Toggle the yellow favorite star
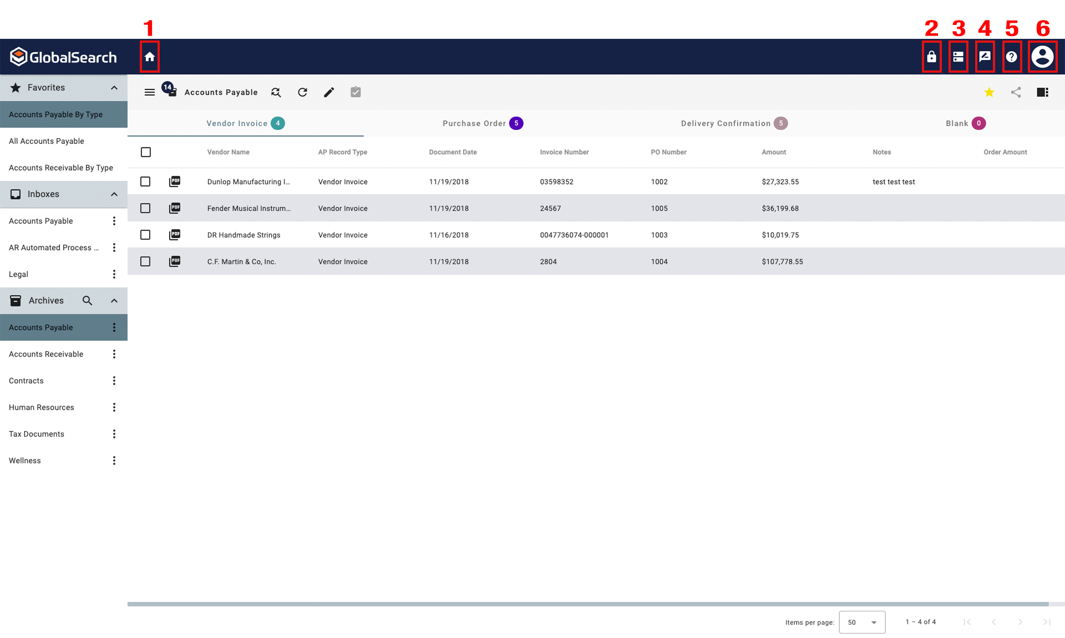This screenshot has height=638, width=1065. [x=989, y=92]
